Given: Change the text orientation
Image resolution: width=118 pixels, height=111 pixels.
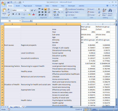Looking at the screenshot, I should pyautogui.click(x=46, y=15).
